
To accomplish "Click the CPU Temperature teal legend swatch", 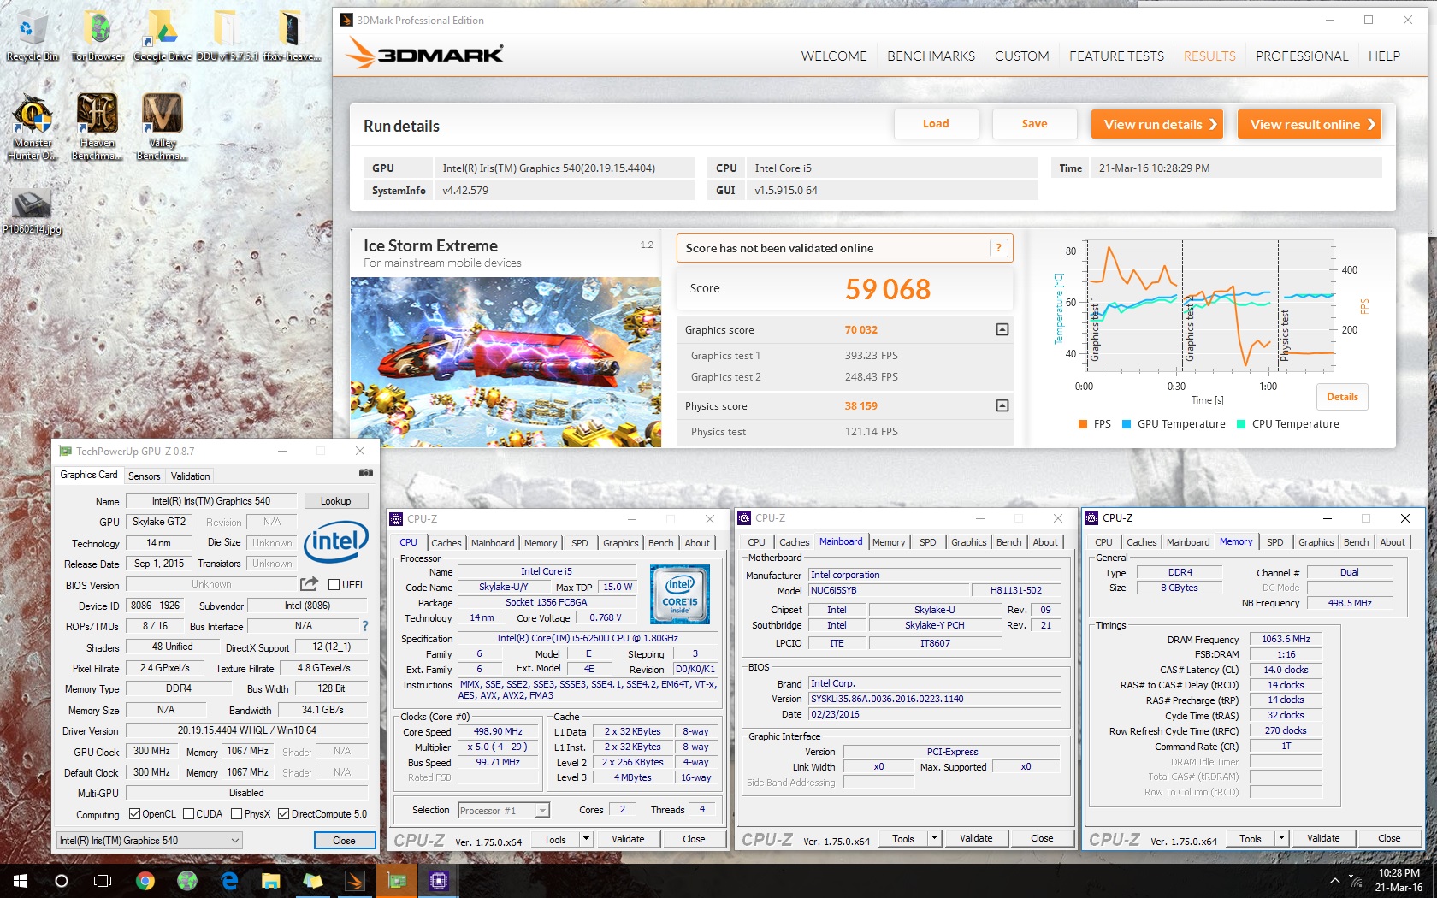I will click(1240, 424).
